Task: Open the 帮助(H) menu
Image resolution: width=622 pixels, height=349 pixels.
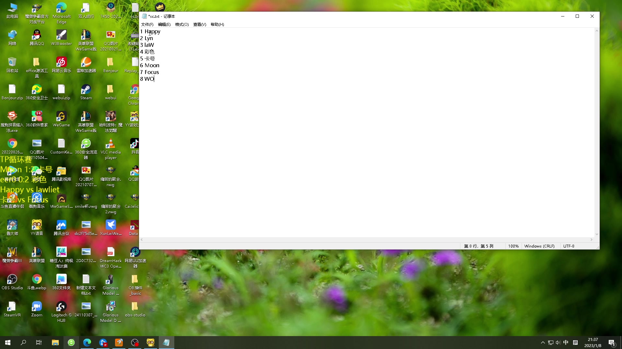Action: (217, 25)
